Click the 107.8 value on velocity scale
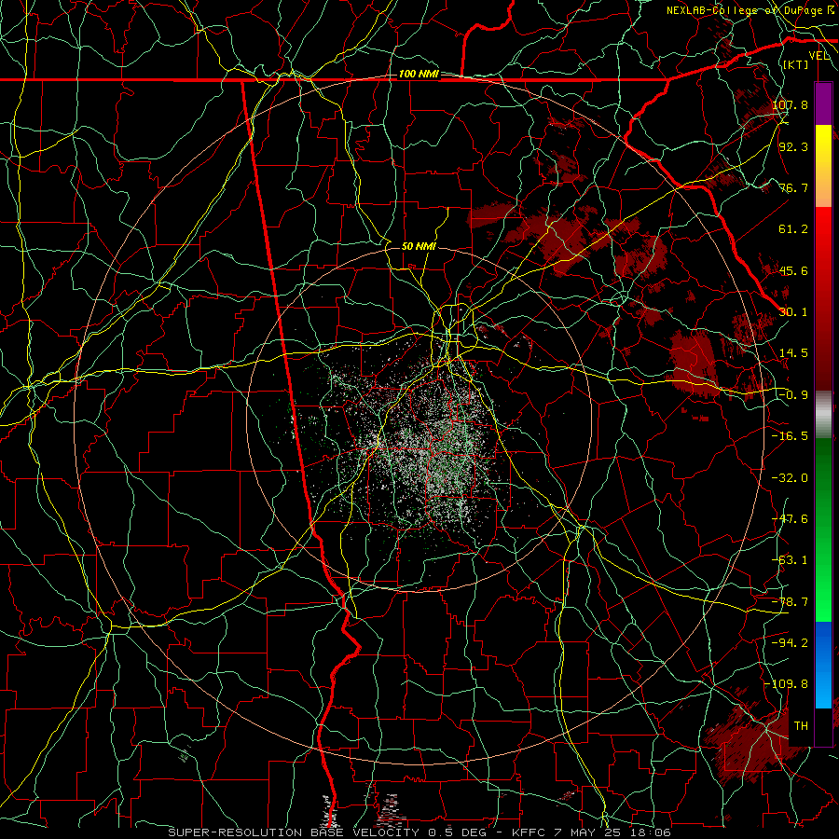 point(790,104)
